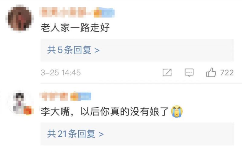The width and height of the screenshot is (242, 146).
Task: Like the comment with thumbs-up icon
Action: click(x=211, y=72)
